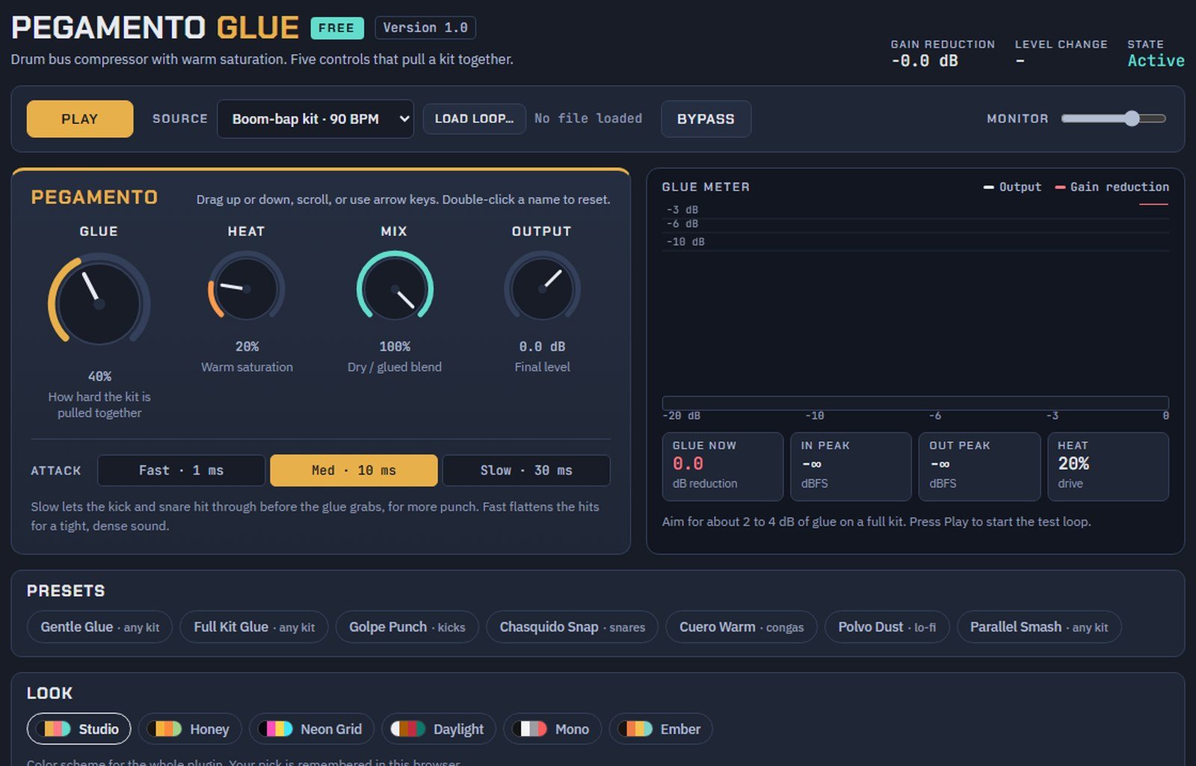Click the MIX knob
This screenshot has height=766, width=1196.
(x=395, y=288)
